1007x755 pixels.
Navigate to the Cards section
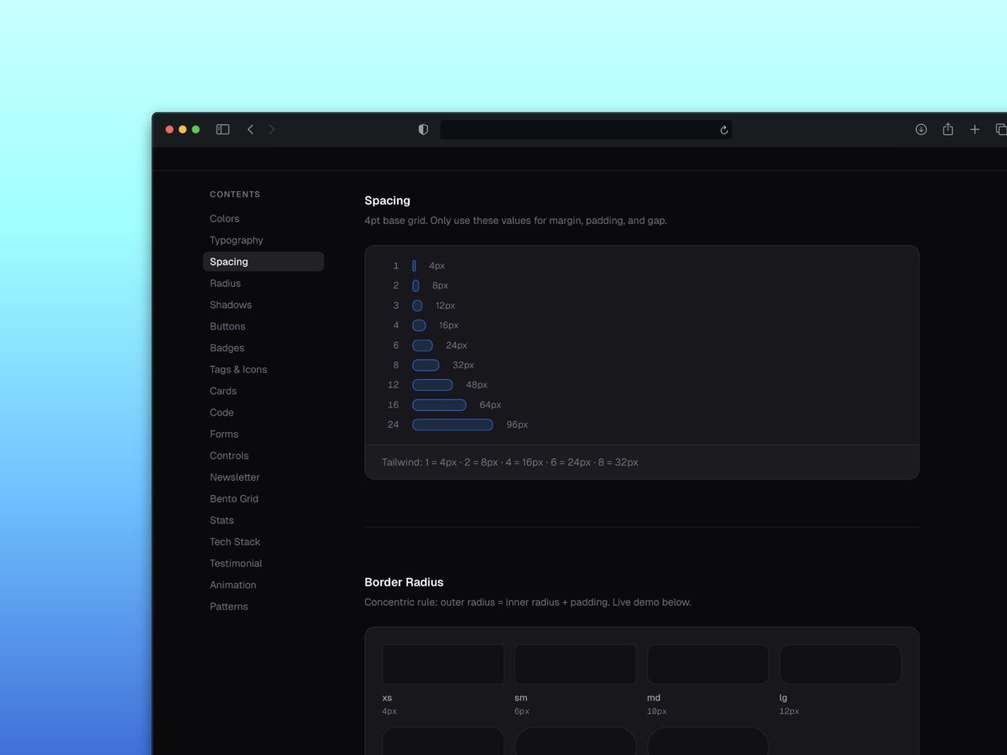(223, 391)
